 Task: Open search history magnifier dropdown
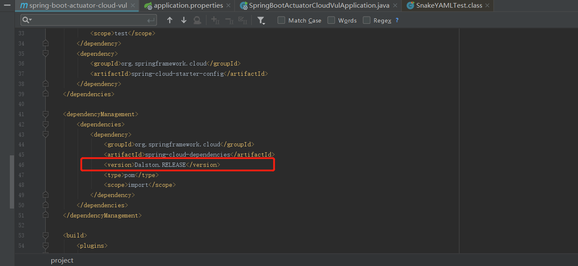pos(27,20)
